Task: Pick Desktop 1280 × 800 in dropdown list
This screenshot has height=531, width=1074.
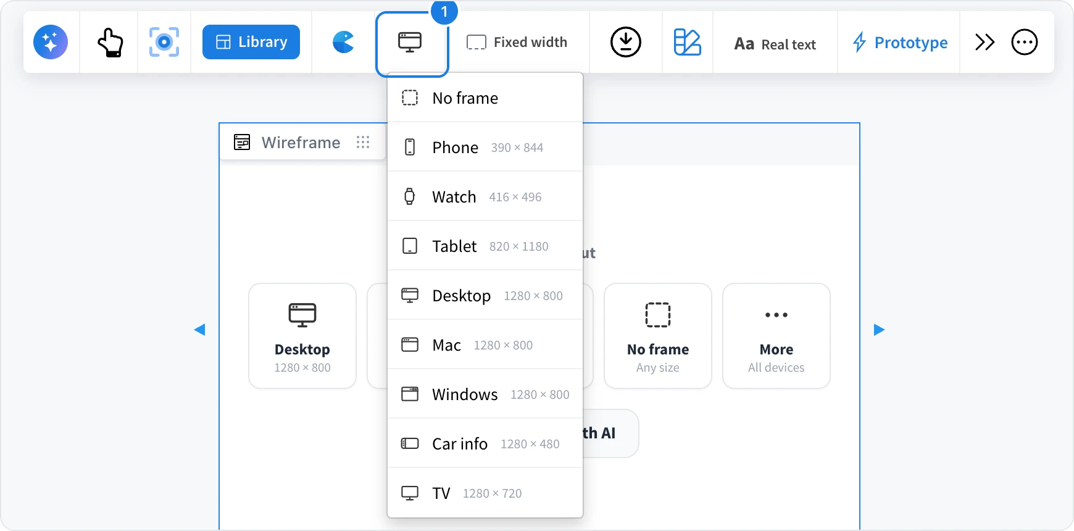Action: pyautogui.click(x=485, y=295)
